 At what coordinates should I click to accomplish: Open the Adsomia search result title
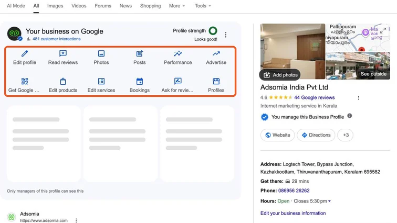(29, 214)
